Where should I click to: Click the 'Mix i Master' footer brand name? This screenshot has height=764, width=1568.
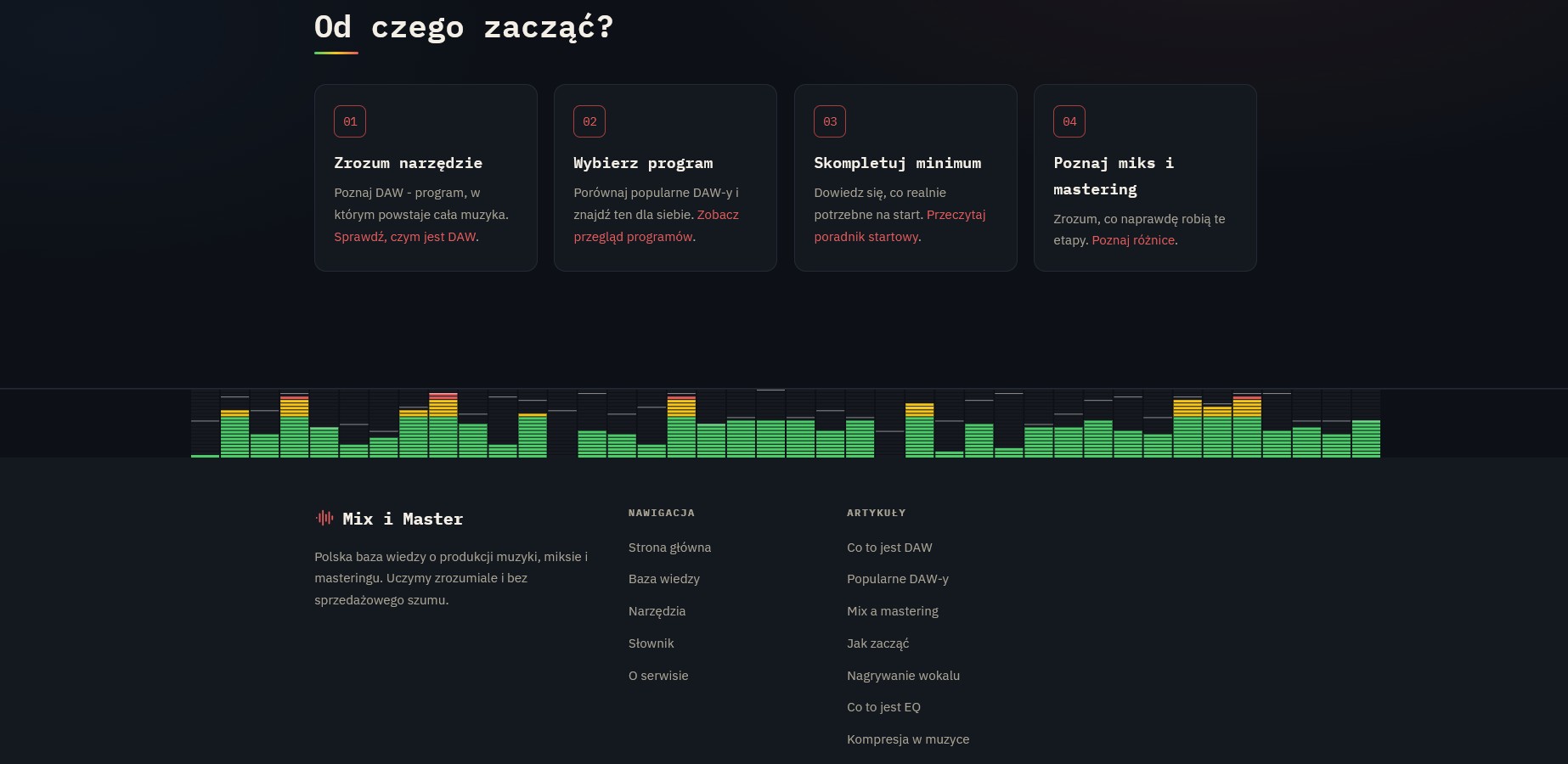coord(403,519)
